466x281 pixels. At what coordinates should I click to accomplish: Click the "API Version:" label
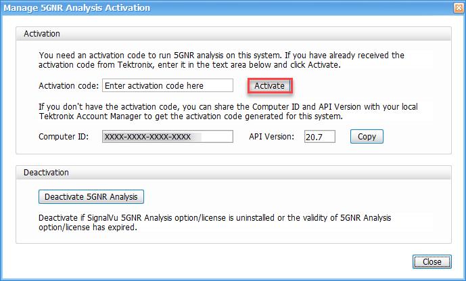[x=271, y=136]
